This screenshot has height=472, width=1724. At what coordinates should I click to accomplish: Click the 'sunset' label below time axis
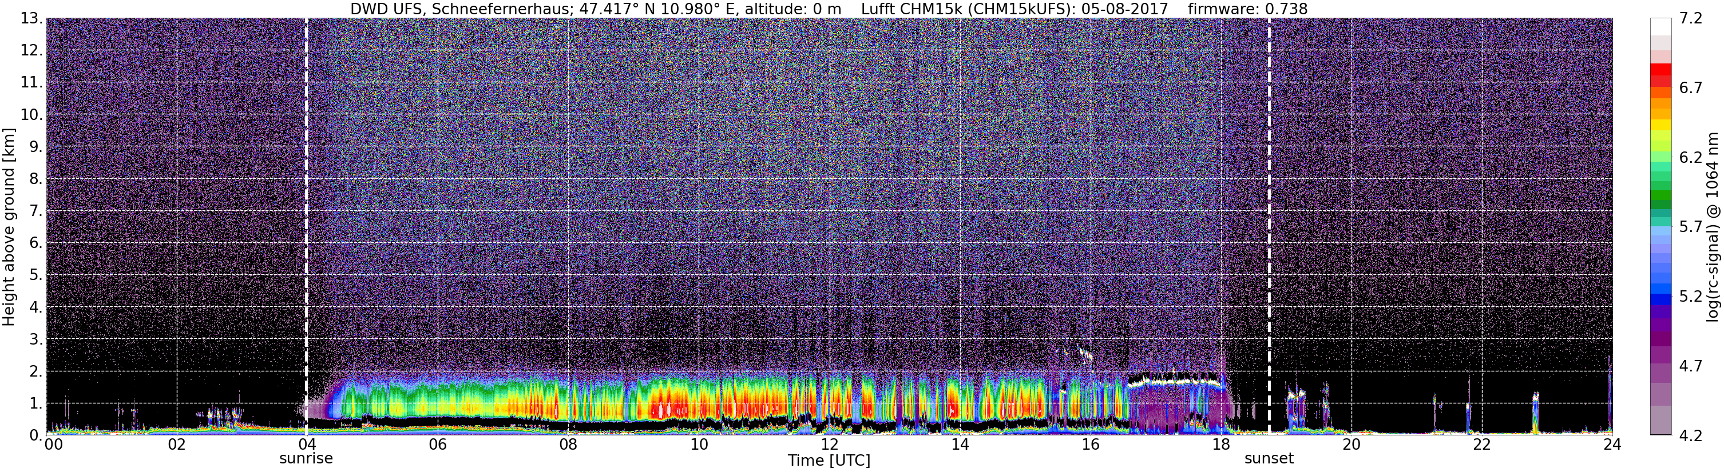(x=1269, y=459)
